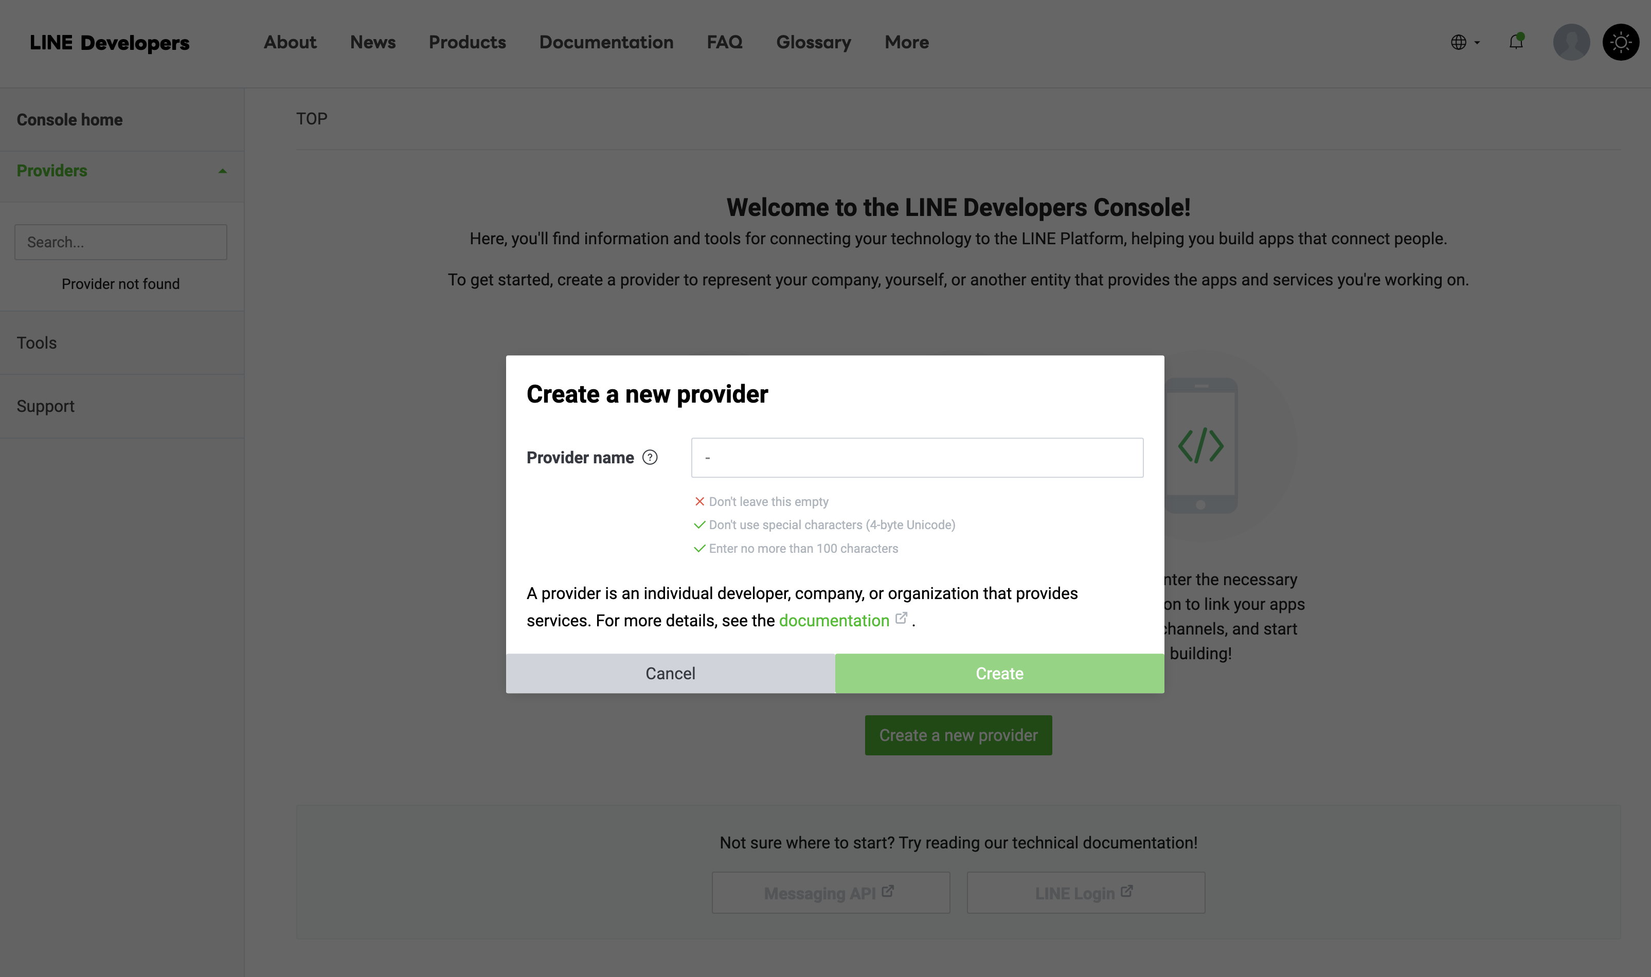Open the FAQ page
1651x977 pixels.
tap(724, 42)
